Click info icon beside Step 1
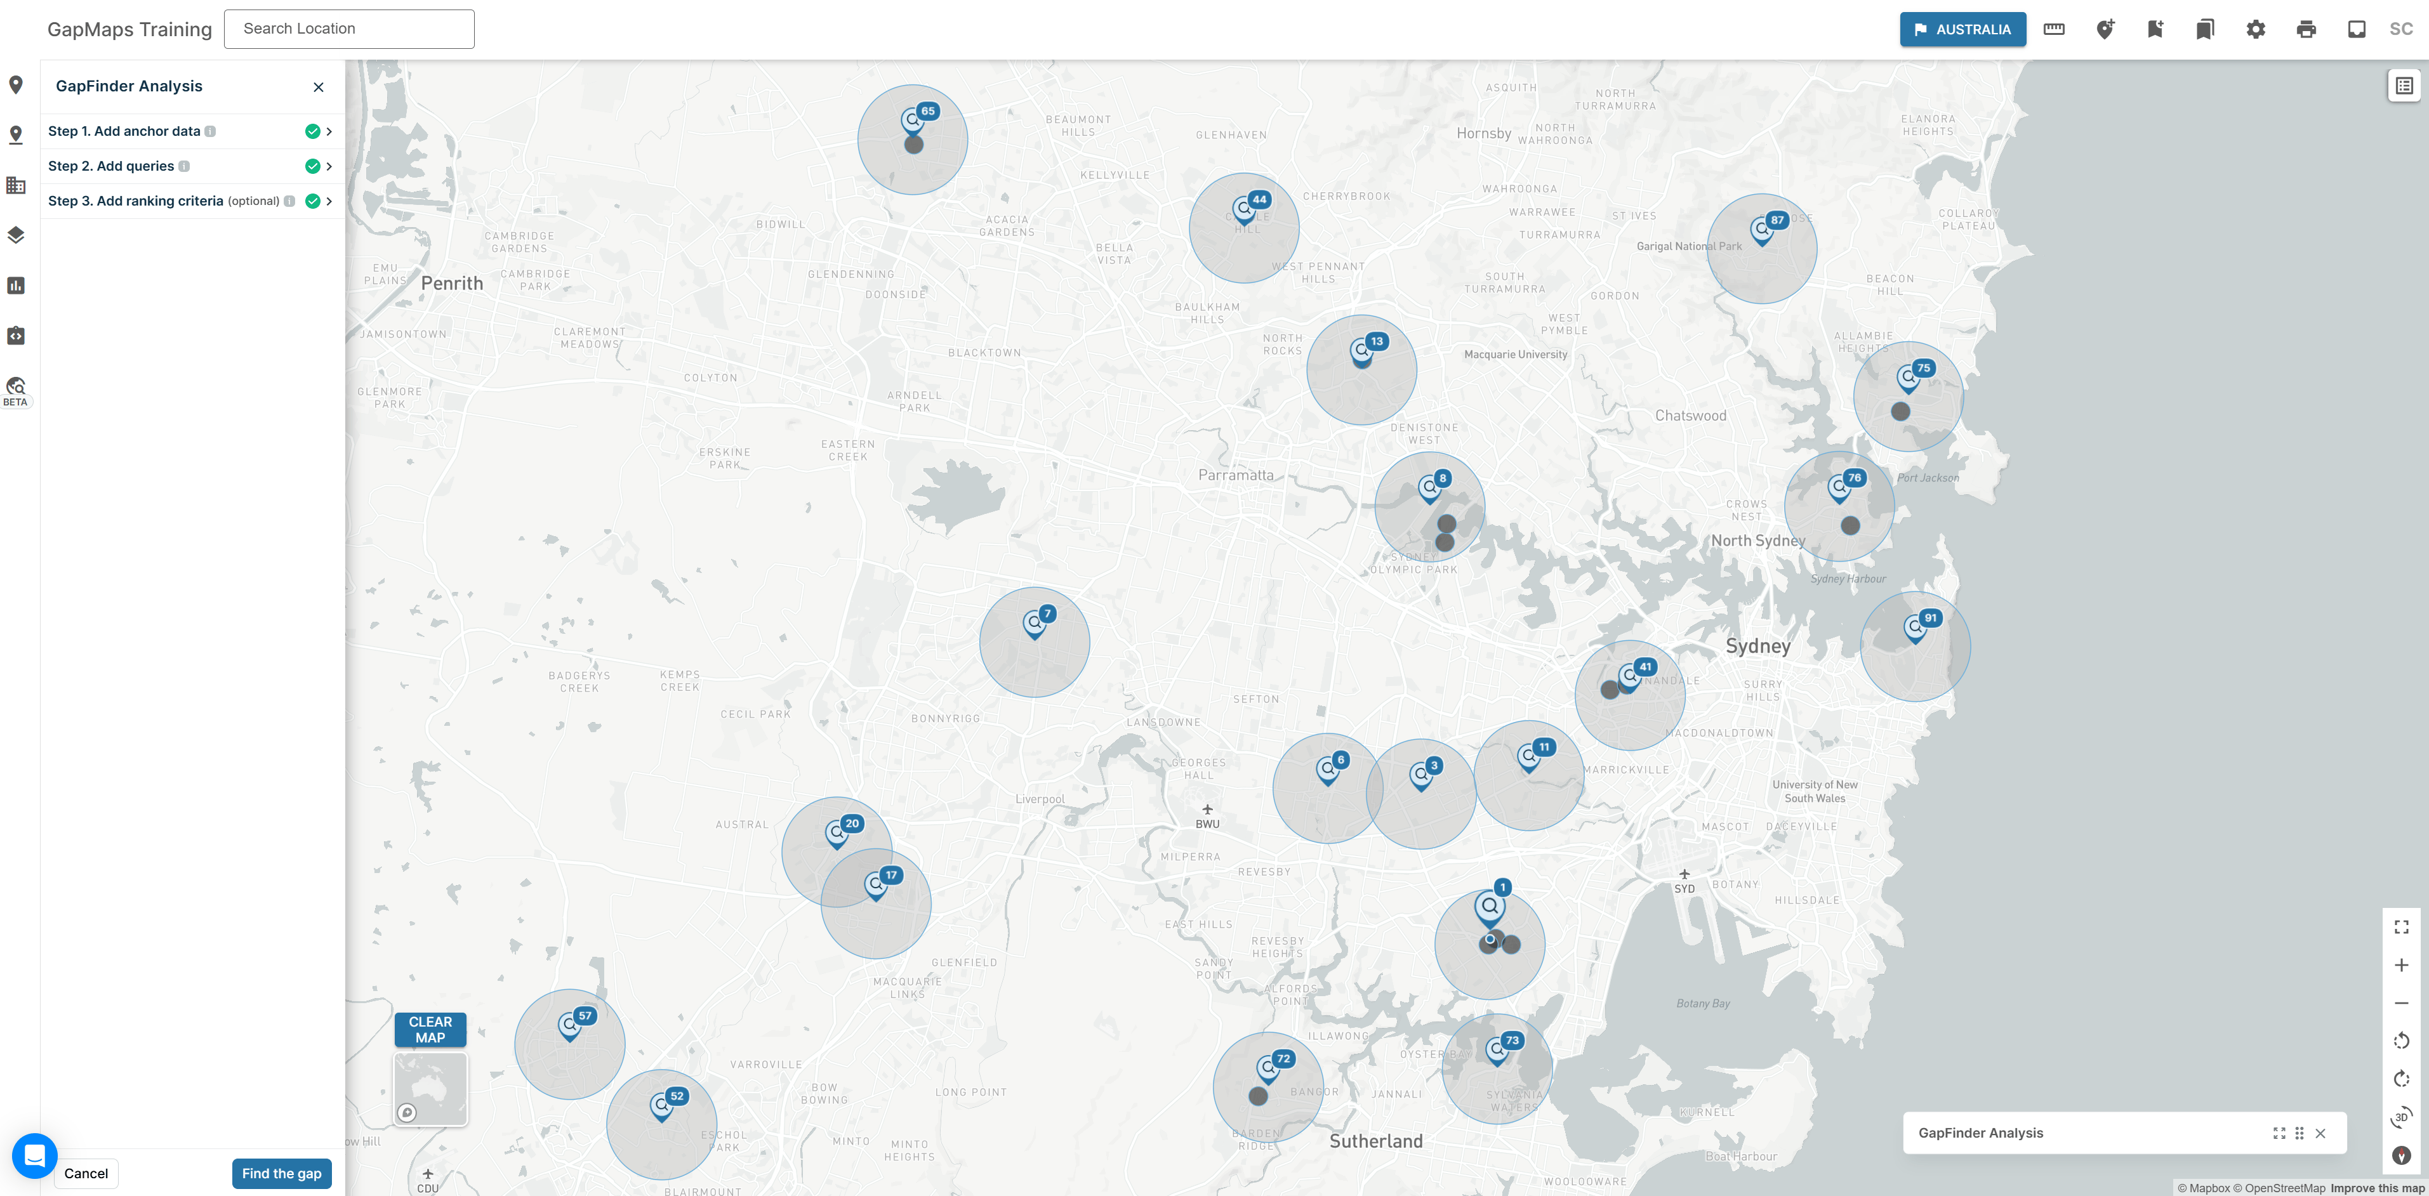 210,131
